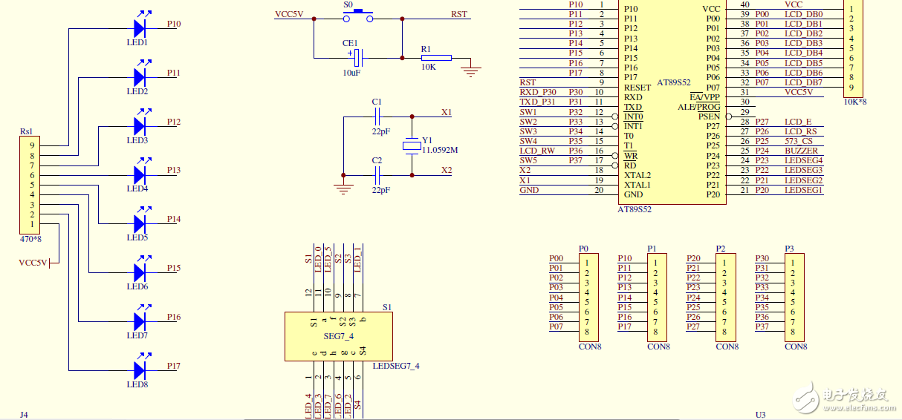
Task: Click the 'XTAL1' pin name
Action: point(637,185)
